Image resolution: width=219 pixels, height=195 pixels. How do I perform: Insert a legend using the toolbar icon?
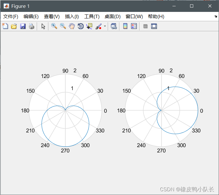tap(134, 26)
